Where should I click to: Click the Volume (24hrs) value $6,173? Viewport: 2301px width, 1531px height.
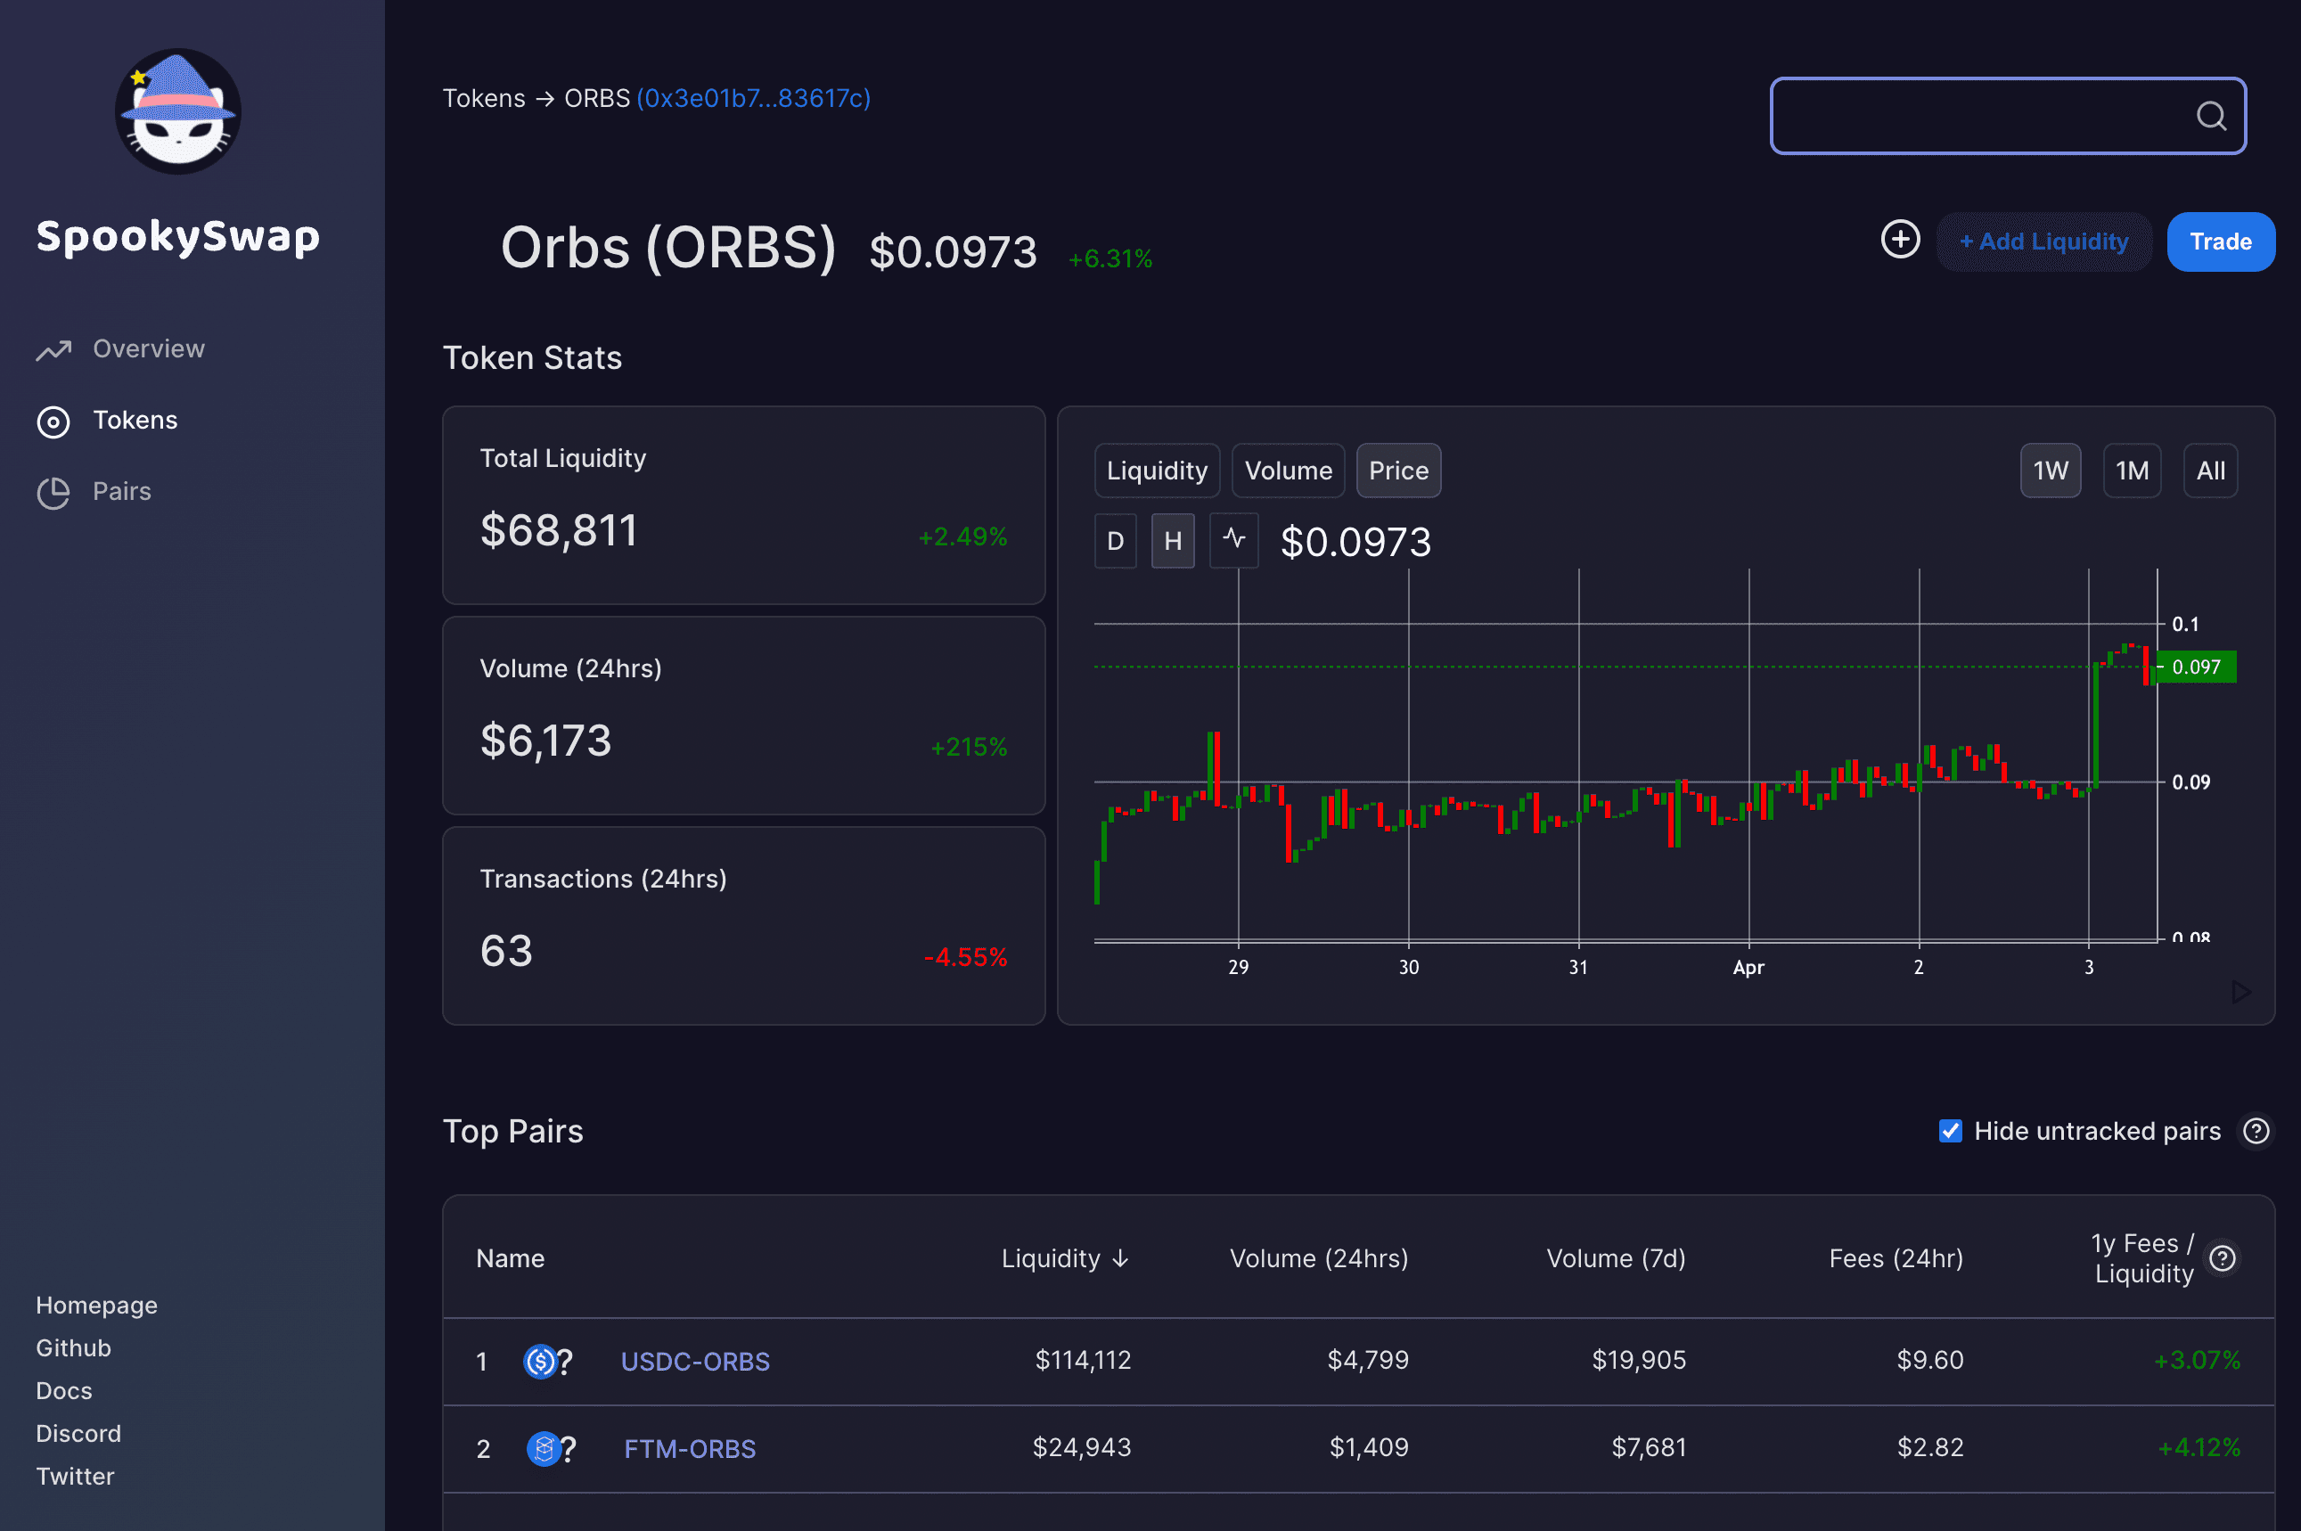coord(545,741)
